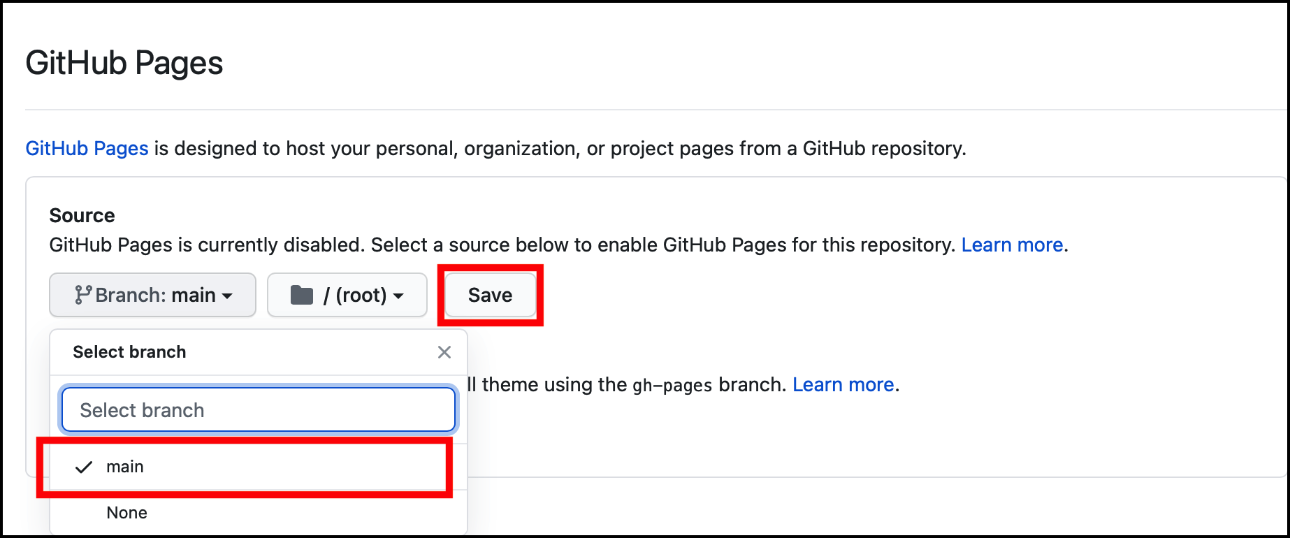
Task: Click the Select branch popup header
Action: (129, 352)
